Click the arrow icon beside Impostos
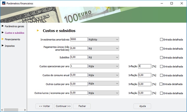Viewport: 187px width, 112px height. [2, 46]
